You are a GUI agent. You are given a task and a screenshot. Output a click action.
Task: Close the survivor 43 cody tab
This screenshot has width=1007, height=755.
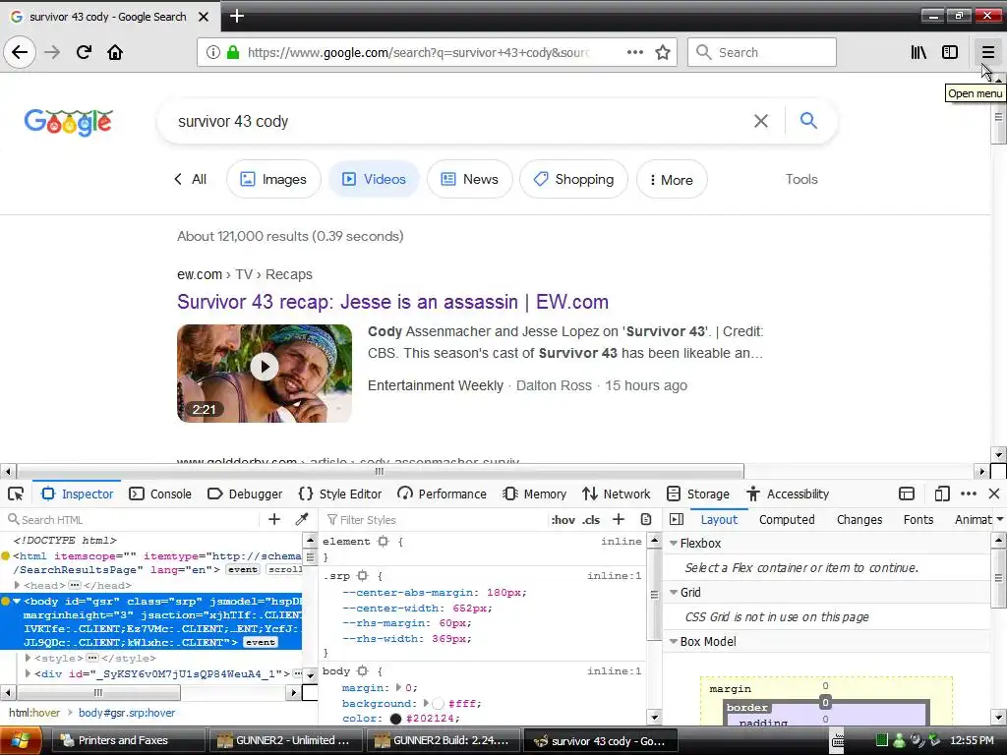point(204,17)
